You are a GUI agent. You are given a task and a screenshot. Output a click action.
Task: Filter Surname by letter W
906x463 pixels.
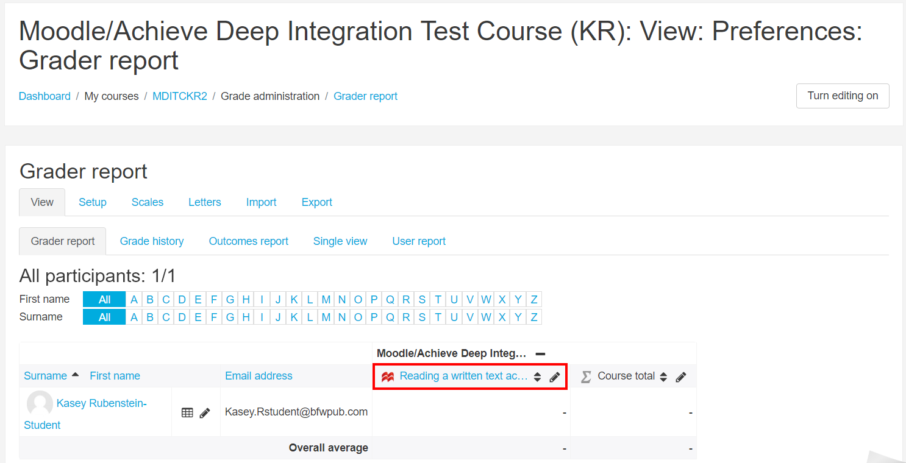(x=486, y=317)
